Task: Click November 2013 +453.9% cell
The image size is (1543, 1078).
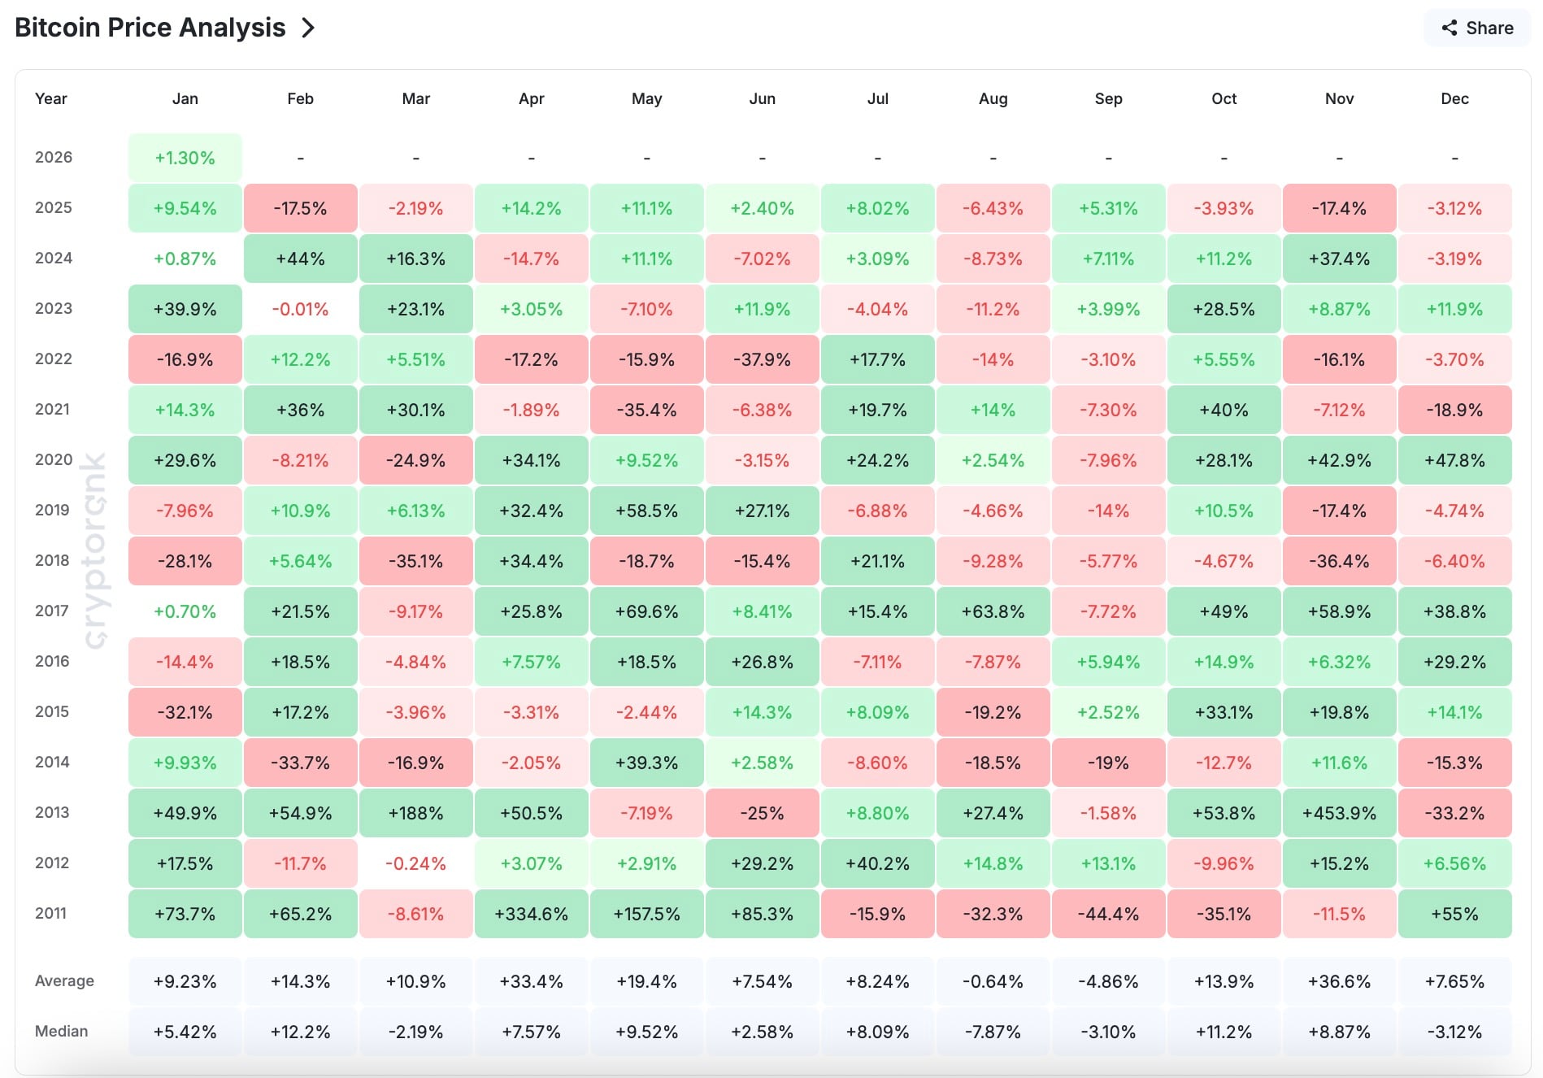Action: pyautogui.click(x=1339, y=813)
